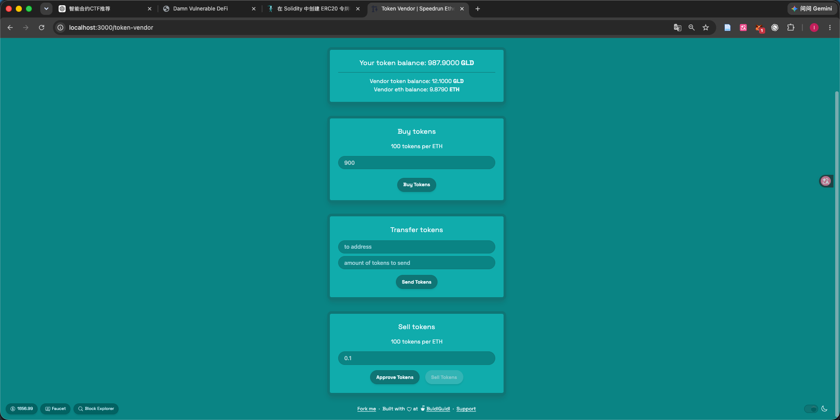The image size is (840, 420).
Task: Go forward to next page
Action: [26, 28]
